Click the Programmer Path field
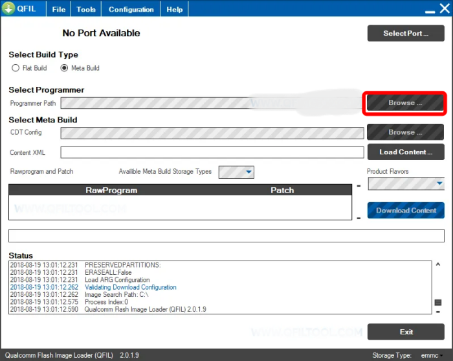This screenshot has height=361, width=453. click(212, 103)
